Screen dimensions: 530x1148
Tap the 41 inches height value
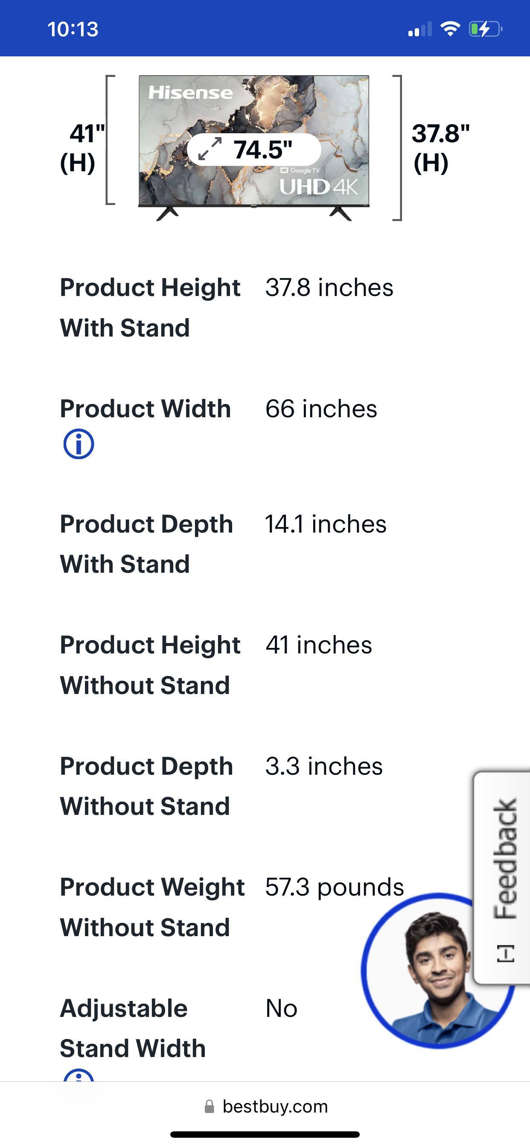[x=318, y=645]
